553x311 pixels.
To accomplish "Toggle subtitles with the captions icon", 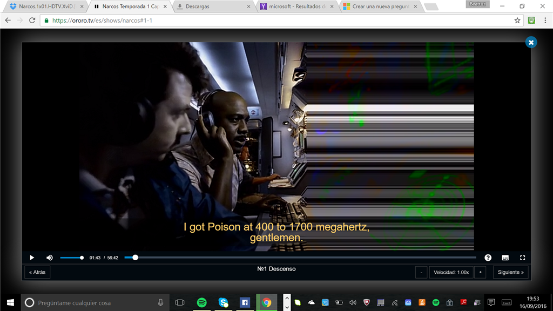I will (505, 258).
